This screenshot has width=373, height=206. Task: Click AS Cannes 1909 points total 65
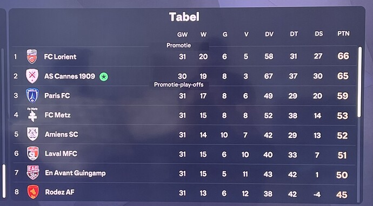click(343, 76)
